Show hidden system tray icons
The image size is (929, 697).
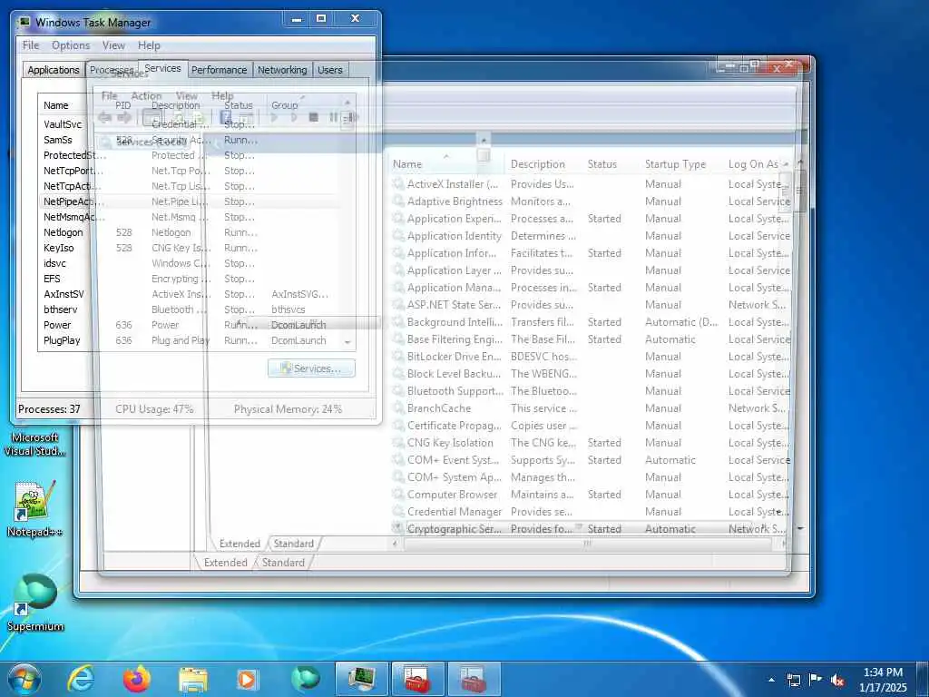(x=771, y=680)
